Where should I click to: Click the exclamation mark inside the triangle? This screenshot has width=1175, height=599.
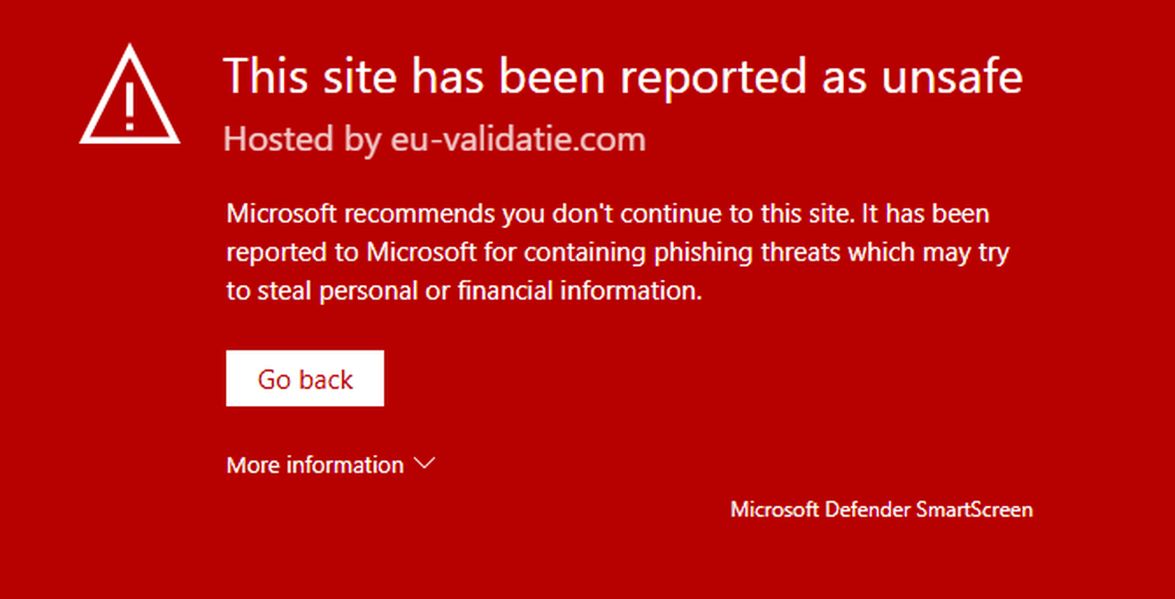pos(130,105)
